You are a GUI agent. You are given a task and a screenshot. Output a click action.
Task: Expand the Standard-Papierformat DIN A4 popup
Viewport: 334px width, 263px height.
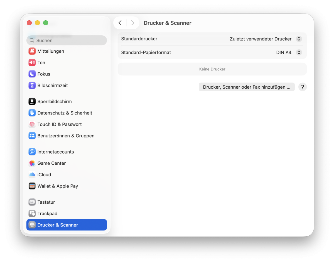point(299,52)
